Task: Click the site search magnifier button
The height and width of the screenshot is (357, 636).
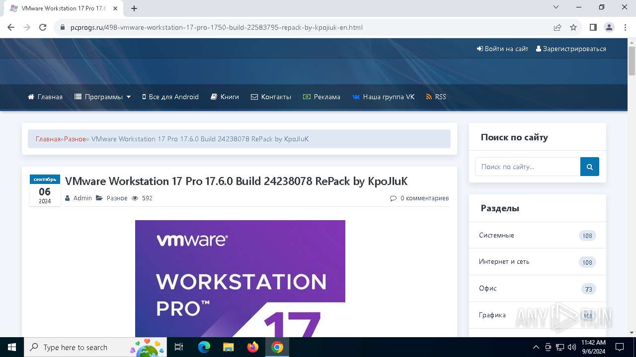Action: coord(590,167)
